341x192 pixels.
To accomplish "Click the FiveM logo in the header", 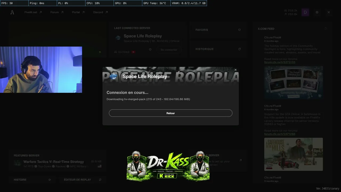I will click(x=12, y=12).
